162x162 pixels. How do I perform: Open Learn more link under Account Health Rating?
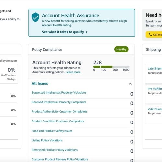pos(73,72)
